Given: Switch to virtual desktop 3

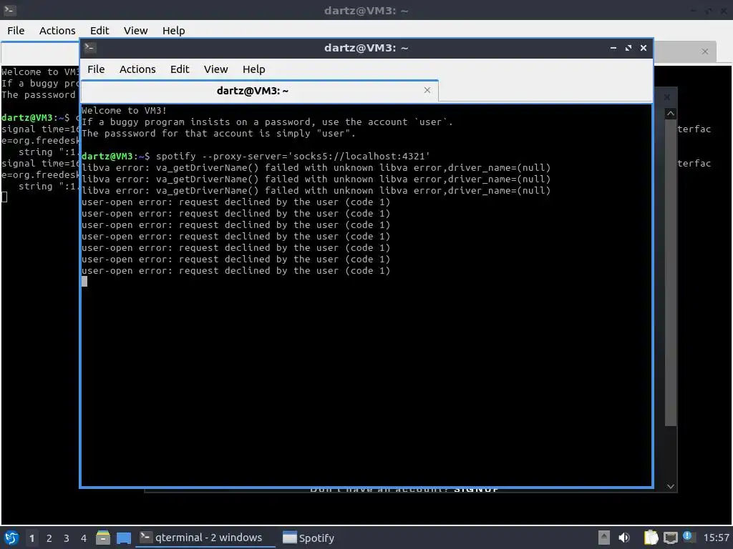Looking at the screenshot, I should point(67,538).
